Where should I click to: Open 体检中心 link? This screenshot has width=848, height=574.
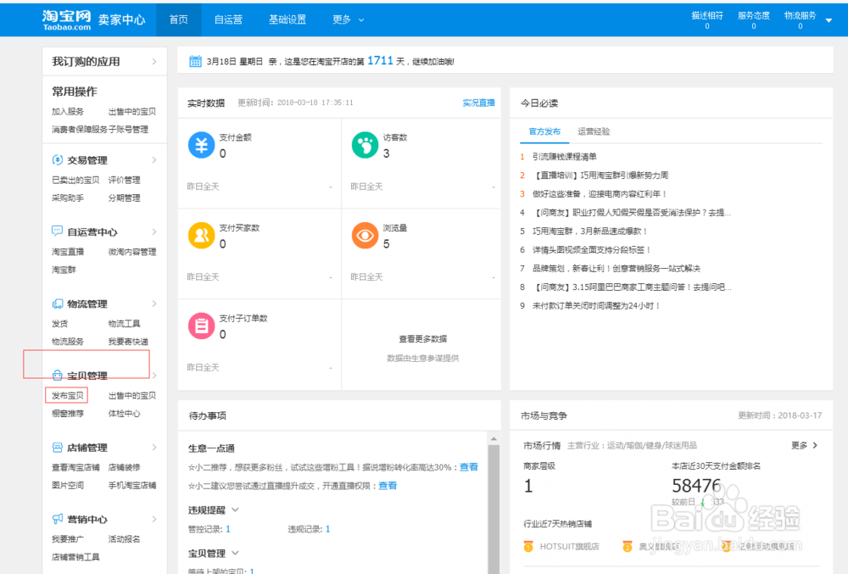124,414
